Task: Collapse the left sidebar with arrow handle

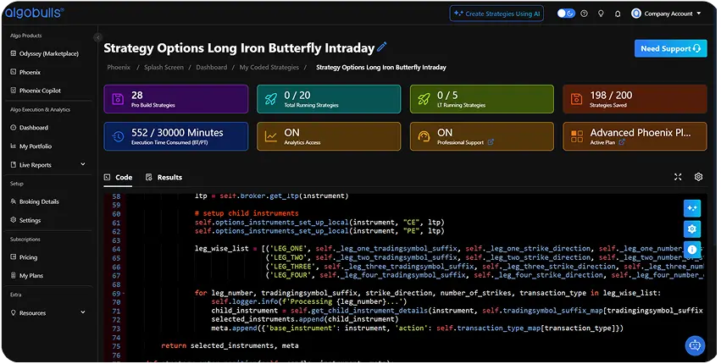Action: coord(97,39)
